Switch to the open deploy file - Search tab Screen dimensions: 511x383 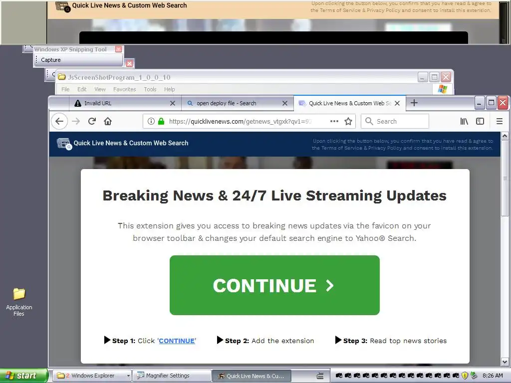tap(237, 103)
